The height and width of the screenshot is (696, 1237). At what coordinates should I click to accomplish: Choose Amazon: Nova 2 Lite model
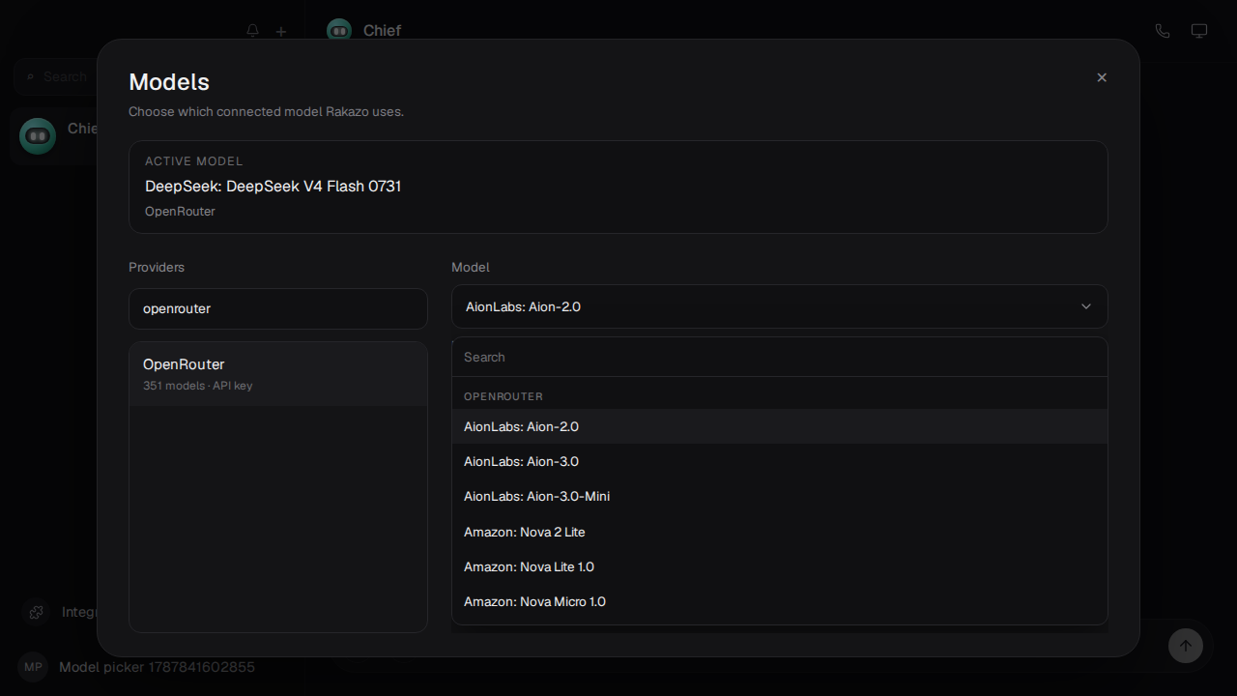coord(780,532)
